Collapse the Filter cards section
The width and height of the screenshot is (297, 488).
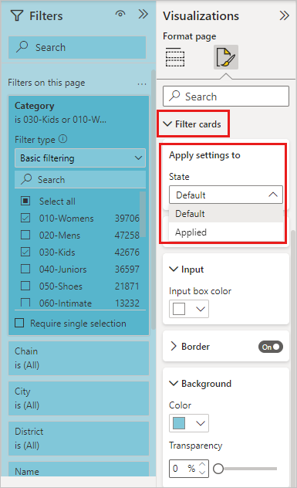(167, 124)
